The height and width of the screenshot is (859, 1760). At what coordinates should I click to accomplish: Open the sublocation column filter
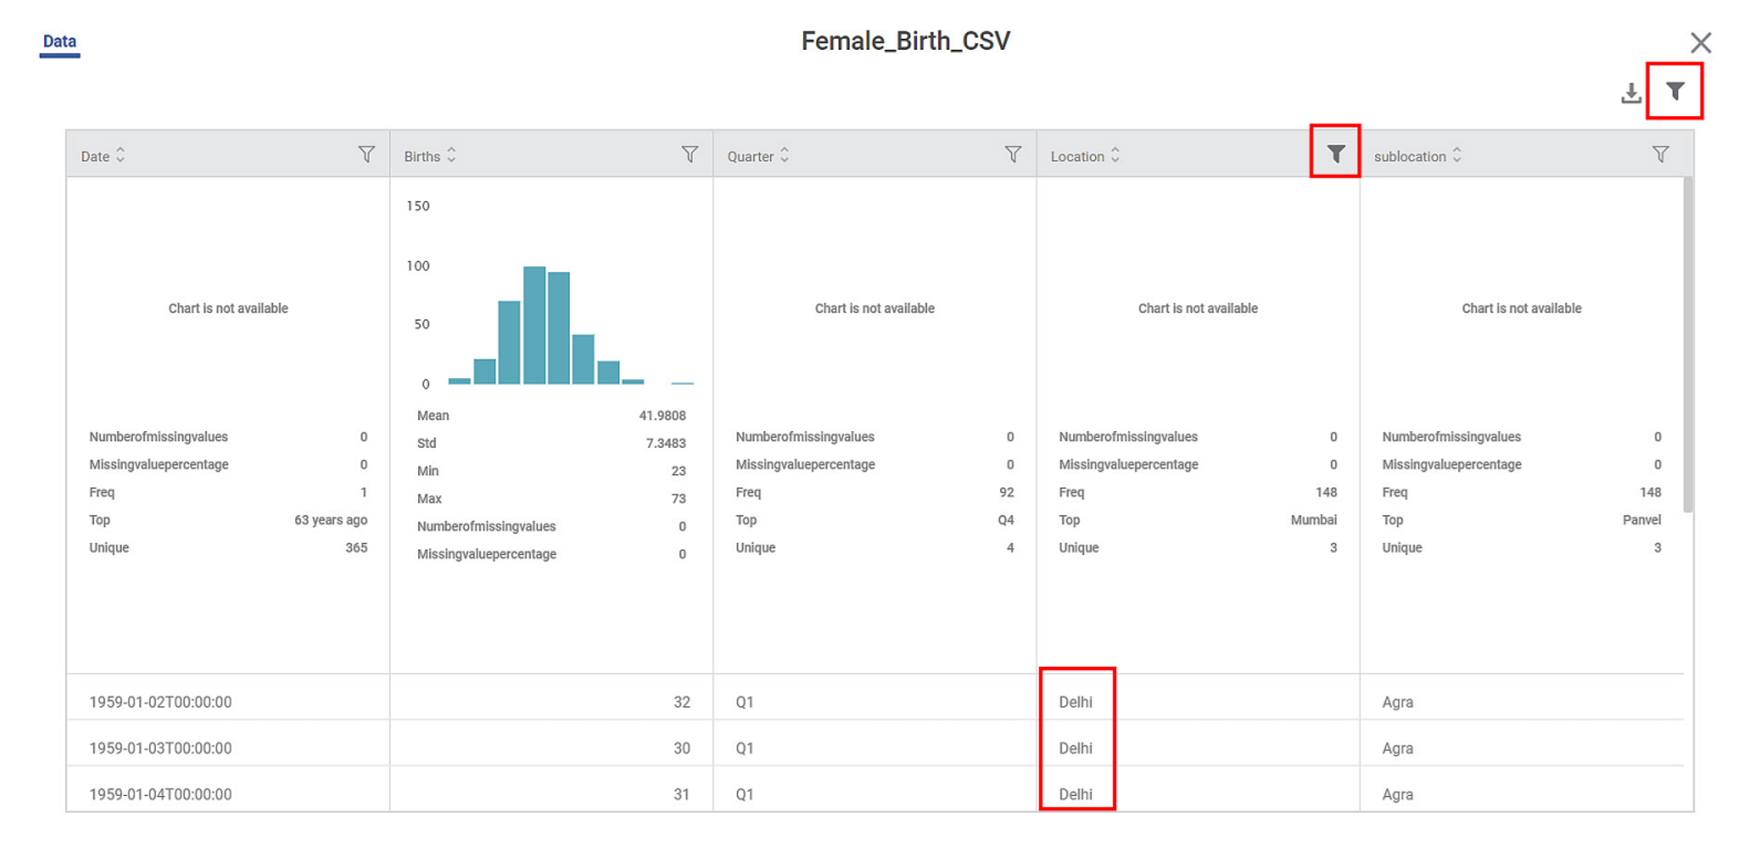click(1660, 155)
